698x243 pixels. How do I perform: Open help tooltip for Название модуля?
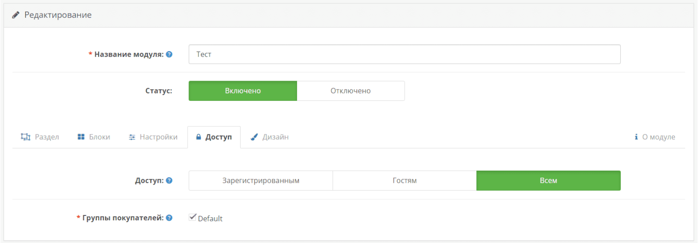(169, 54)
